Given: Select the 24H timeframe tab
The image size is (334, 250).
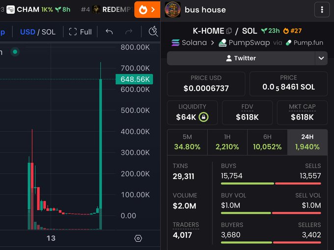Looking at the screenshot, I should [x=307, y=142].
